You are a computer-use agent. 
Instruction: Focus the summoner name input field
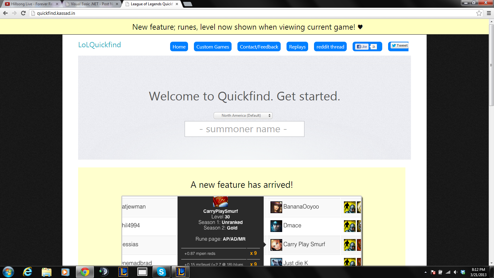click(x=245, y=129)
